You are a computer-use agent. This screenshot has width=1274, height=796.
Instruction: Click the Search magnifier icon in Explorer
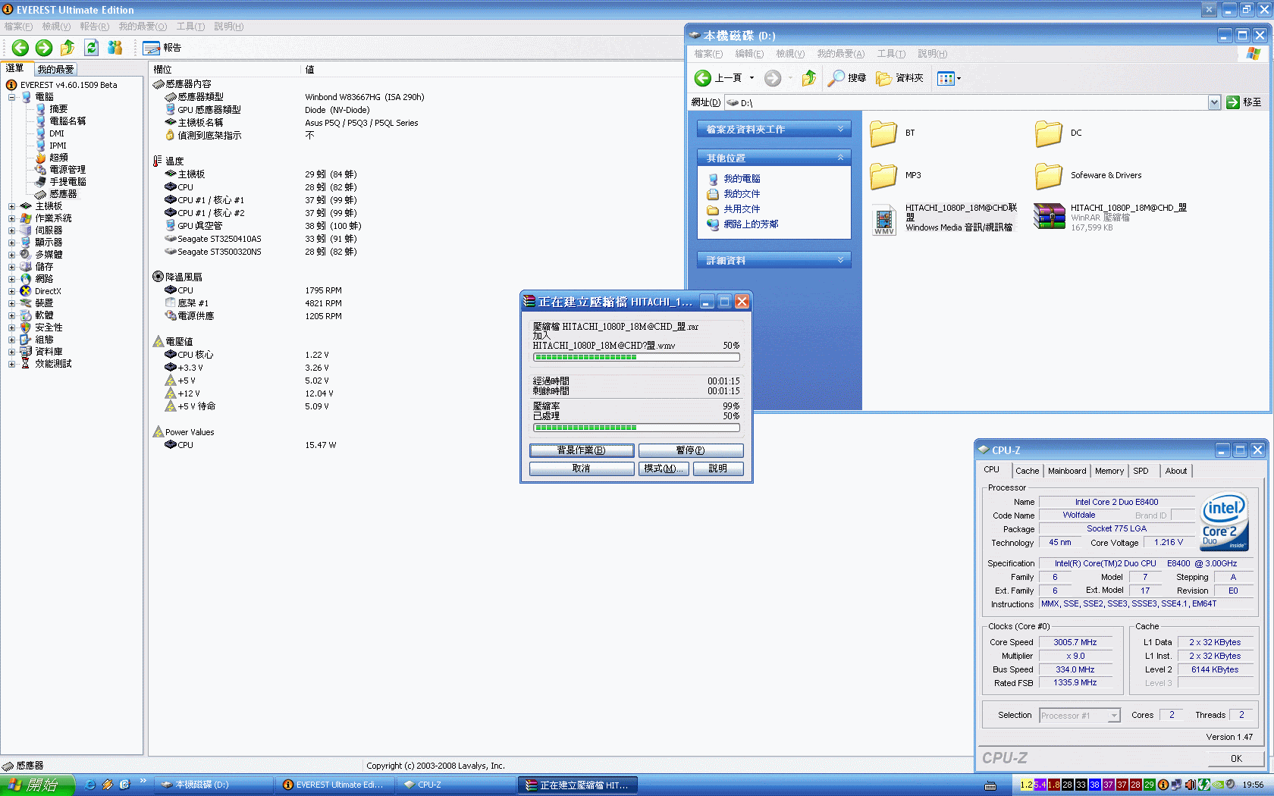coord(836,78)
